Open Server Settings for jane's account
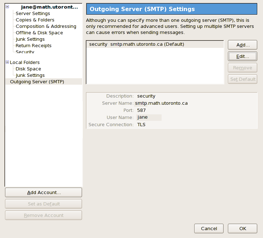The width and height of the screenshot is (263, 238). (33, 13)
